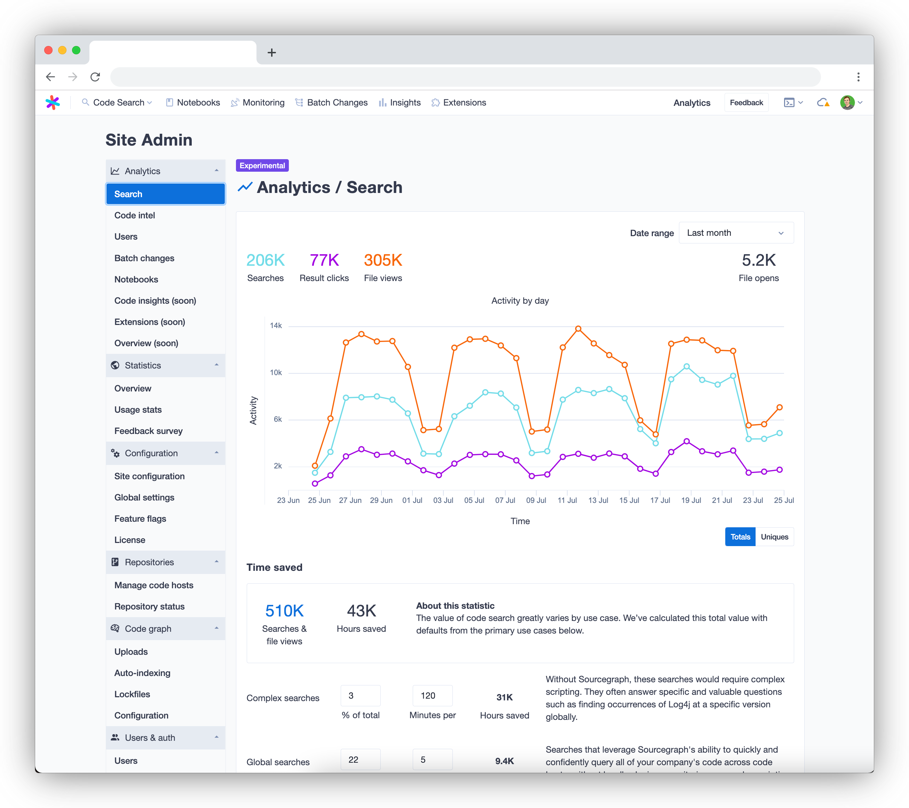Open the Extensions puzzle-piece icon
909x808 pixels.
436,102
